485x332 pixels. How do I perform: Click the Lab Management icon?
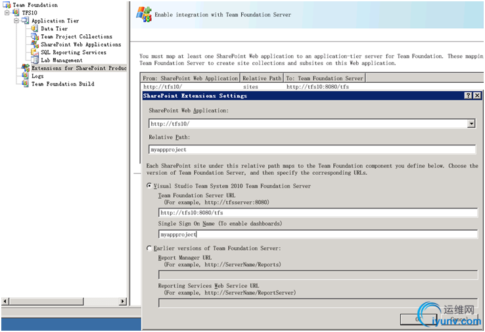[35, 60]
